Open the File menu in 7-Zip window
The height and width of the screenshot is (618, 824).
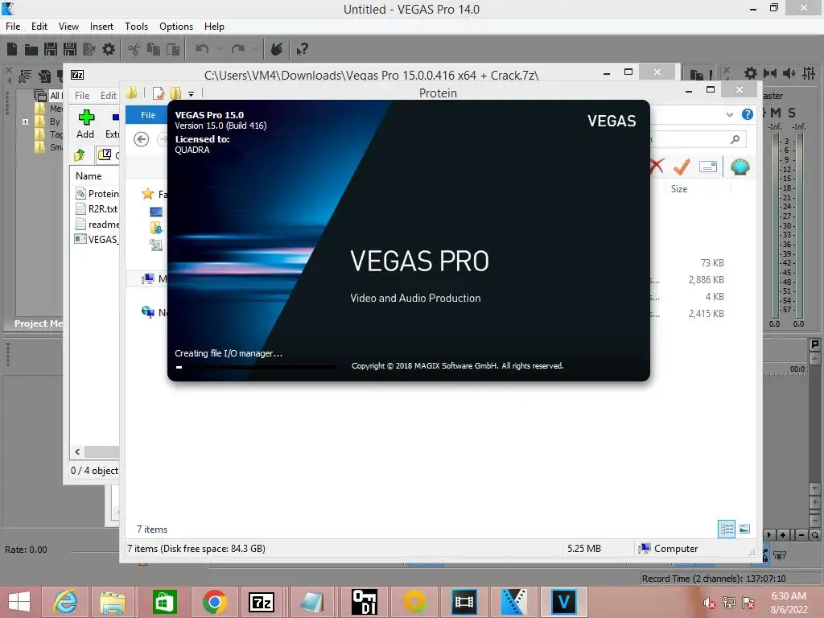(x=82, y=96)
